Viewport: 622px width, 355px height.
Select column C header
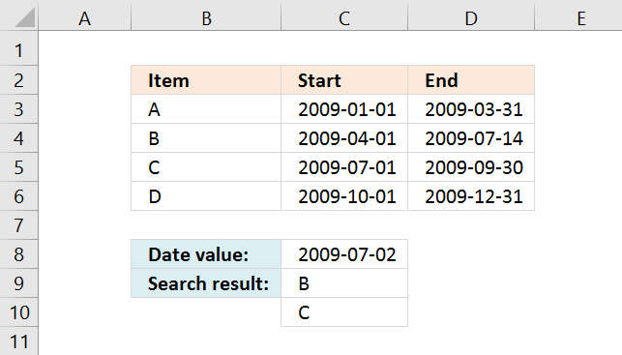pos(344,15)
